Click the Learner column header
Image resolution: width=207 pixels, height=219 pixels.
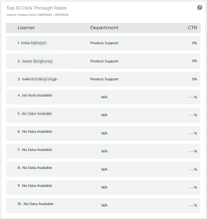point(26,28)
